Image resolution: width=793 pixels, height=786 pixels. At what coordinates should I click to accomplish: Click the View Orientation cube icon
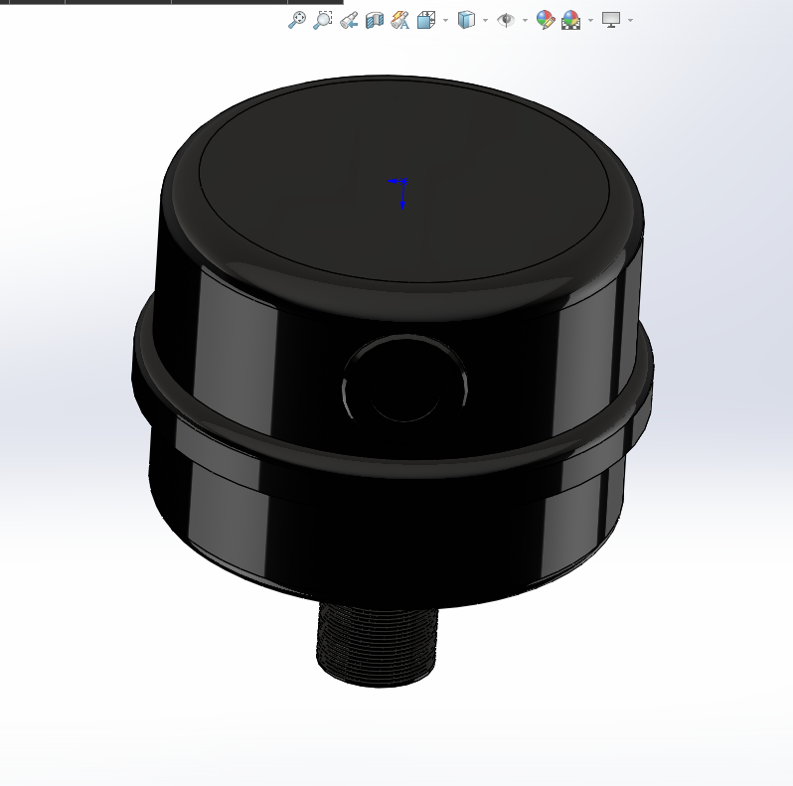click(426, 20)
